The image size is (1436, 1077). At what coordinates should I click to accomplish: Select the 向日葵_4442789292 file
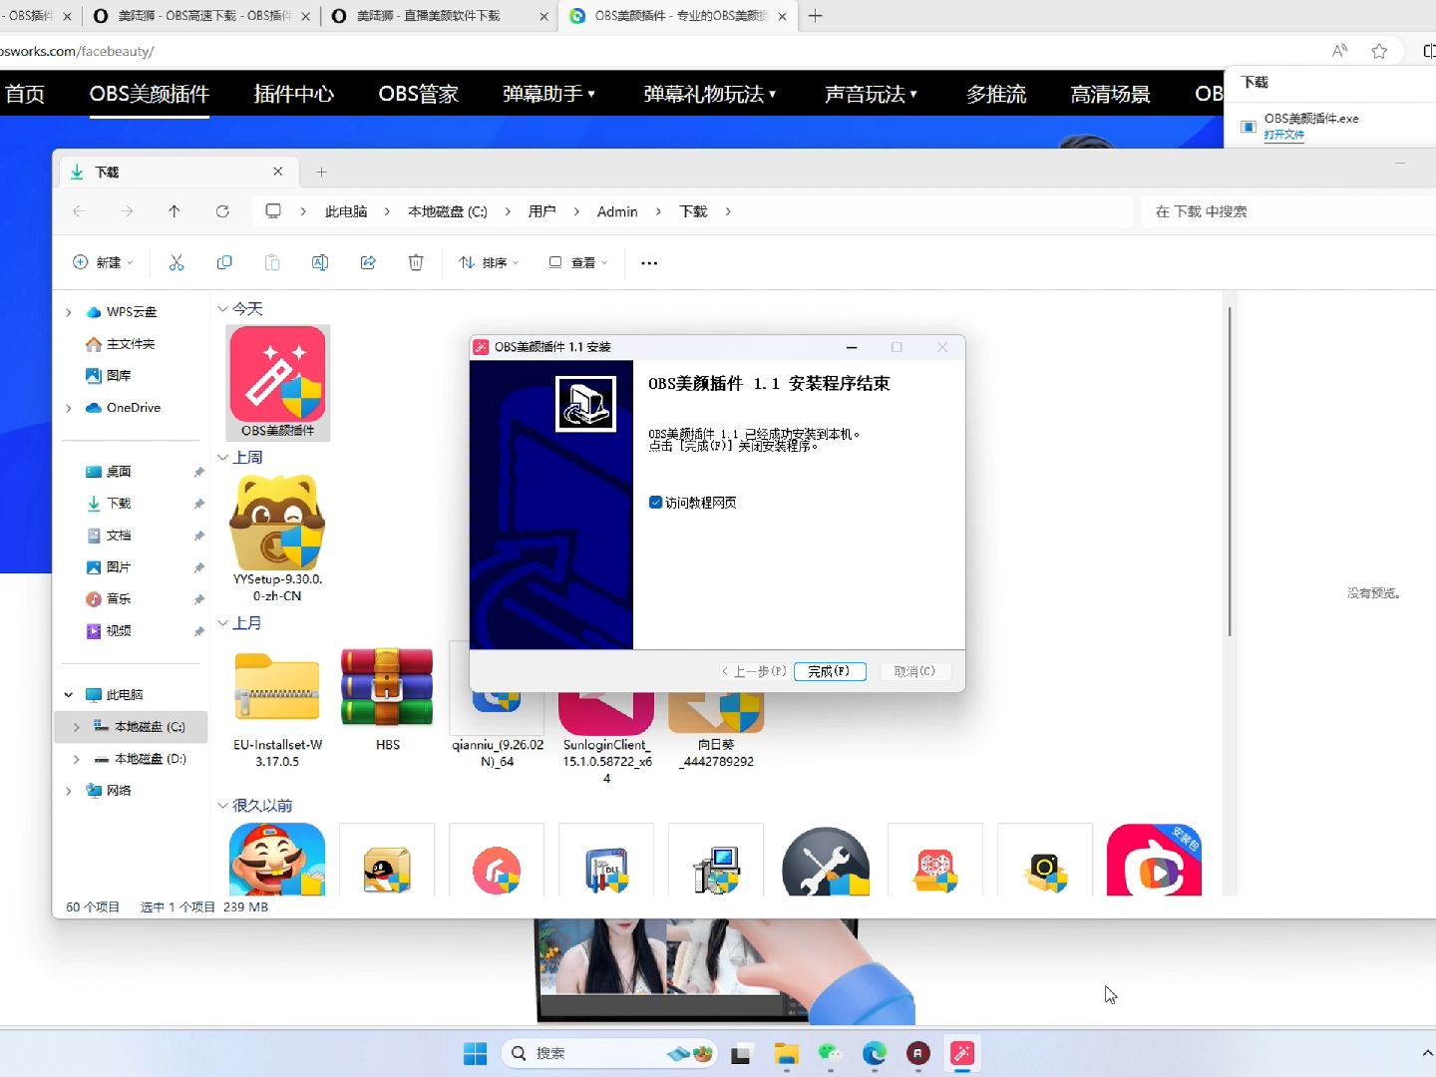click(x=716, y=730)
